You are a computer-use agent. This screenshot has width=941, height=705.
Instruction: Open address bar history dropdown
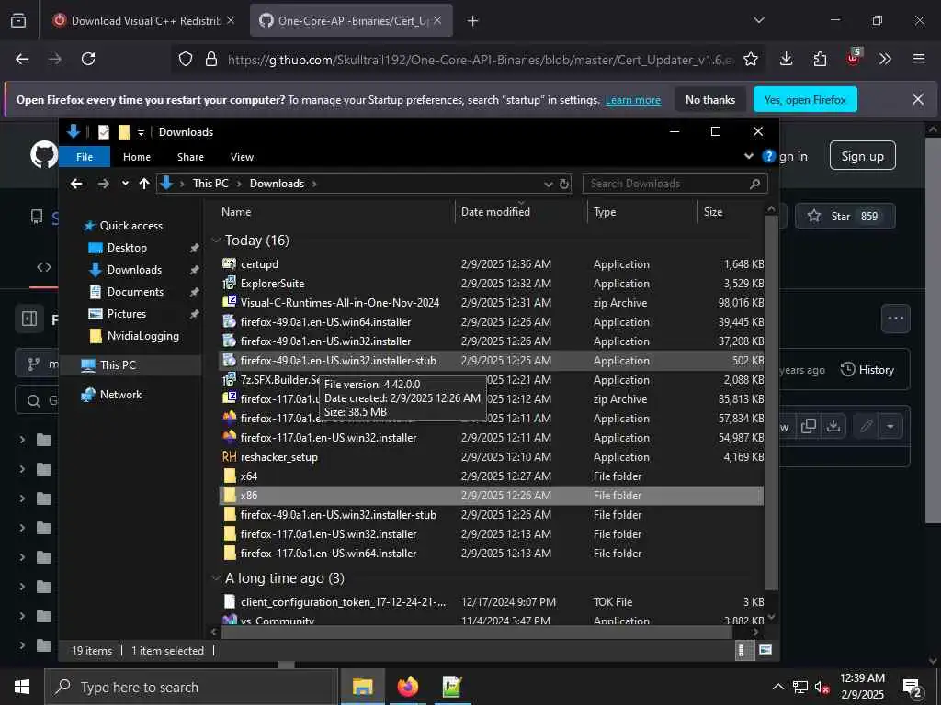click(x=548, y=184)
